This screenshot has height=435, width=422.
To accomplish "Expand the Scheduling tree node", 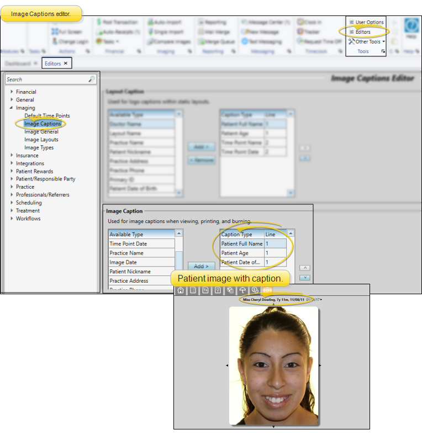I will (12, 203).
